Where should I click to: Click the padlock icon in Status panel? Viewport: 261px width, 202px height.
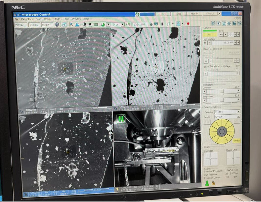[213, 183]
